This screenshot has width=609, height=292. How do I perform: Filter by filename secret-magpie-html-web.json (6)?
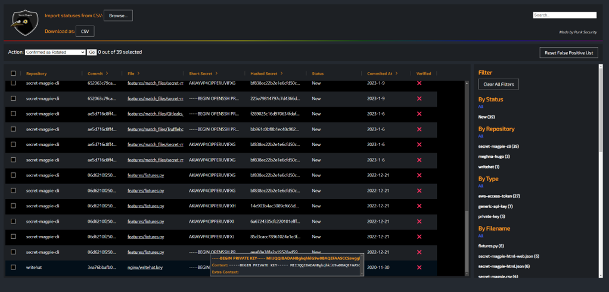point(508,256)
